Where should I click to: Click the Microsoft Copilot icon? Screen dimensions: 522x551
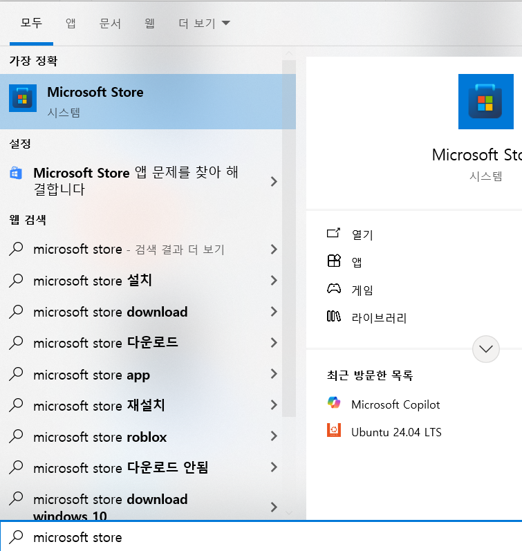pyautogui.click(x=333, y=403)
